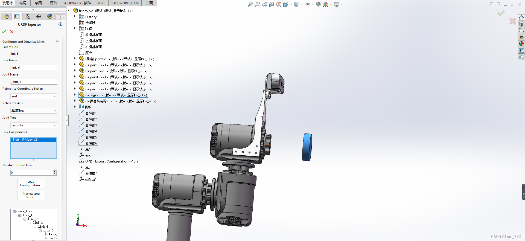This screenshot has width=525, height=241.
Task: Switch to the MBD ribbon tab
Action: point(101,3)
